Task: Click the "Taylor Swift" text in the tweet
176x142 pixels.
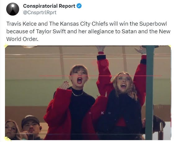Action: (51, 31)
